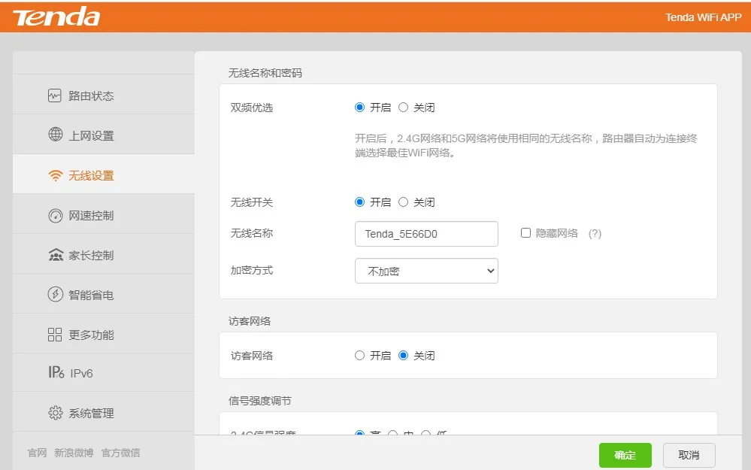Click the 上网设置 globe icon

click(56, 135)
